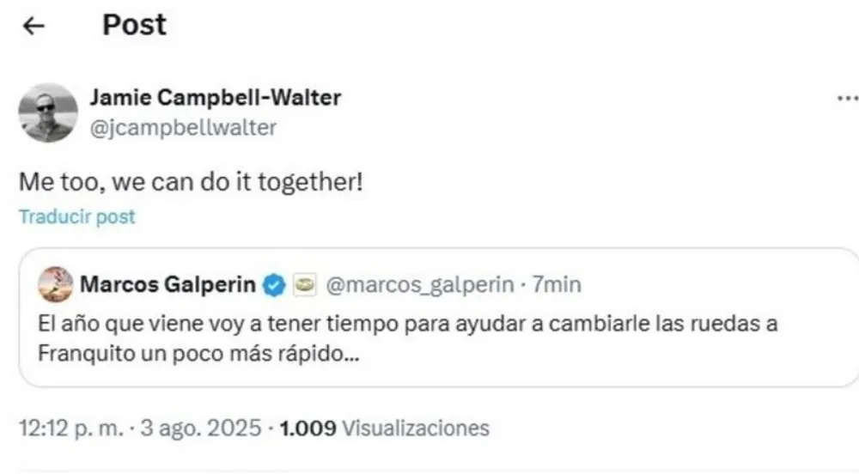
Task: Open Jamie Campbell-Walter's profile via display name
Action: [x=215, y=98]
